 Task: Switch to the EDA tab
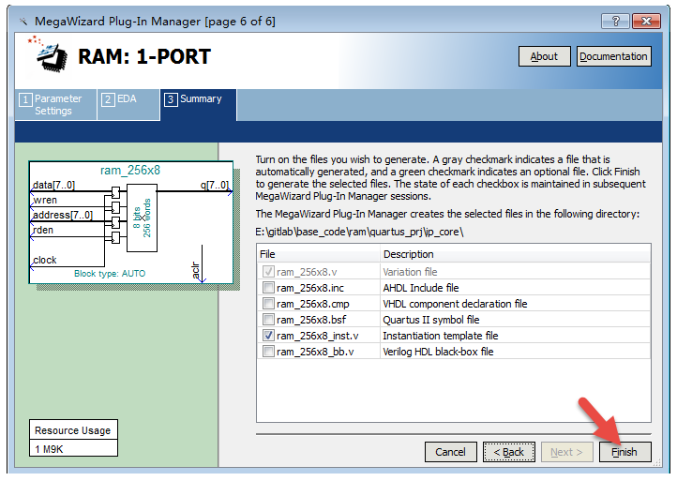(128, 104)
